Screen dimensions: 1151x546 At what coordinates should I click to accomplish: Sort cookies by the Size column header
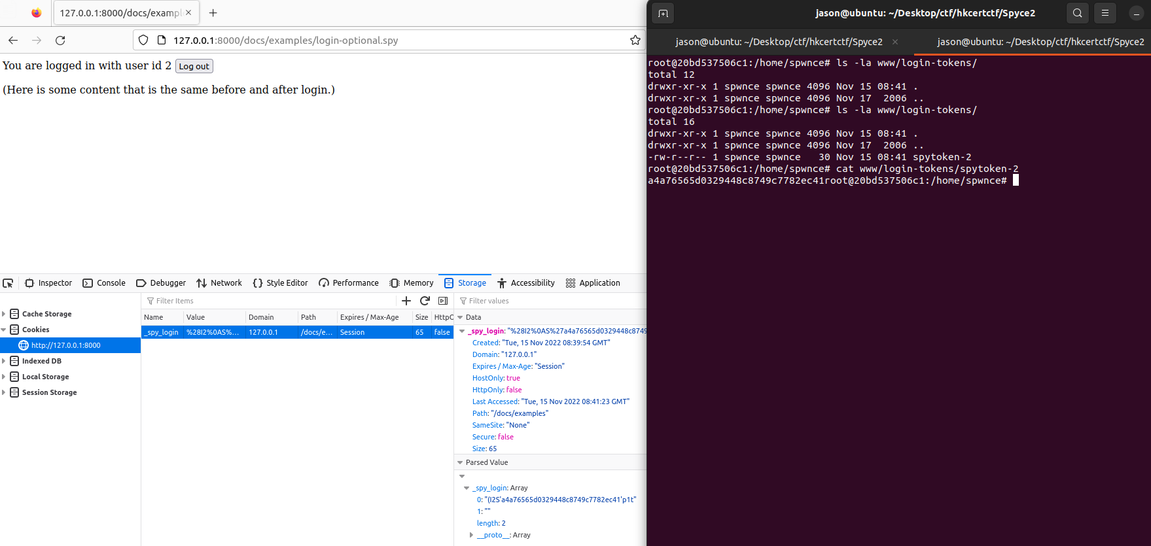coord(422,317)
